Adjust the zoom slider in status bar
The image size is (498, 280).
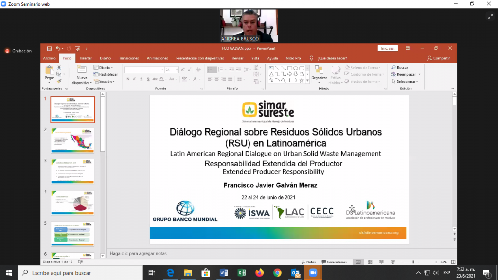pos(413,262)
